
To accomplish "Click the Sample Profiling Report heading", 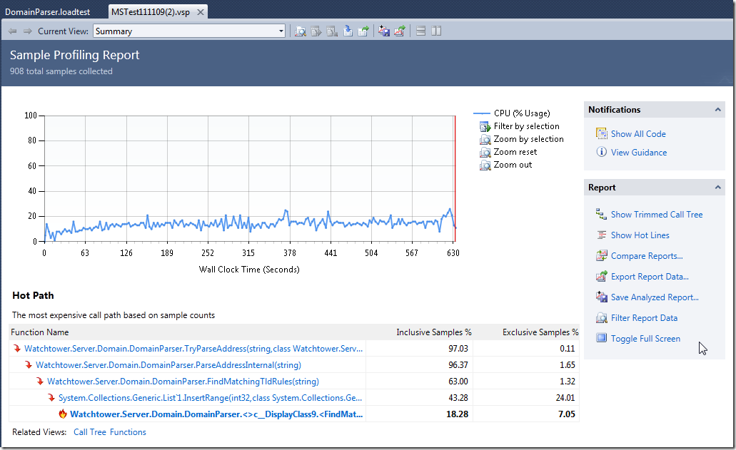I will pyautogui.click(x=75, y=56).
